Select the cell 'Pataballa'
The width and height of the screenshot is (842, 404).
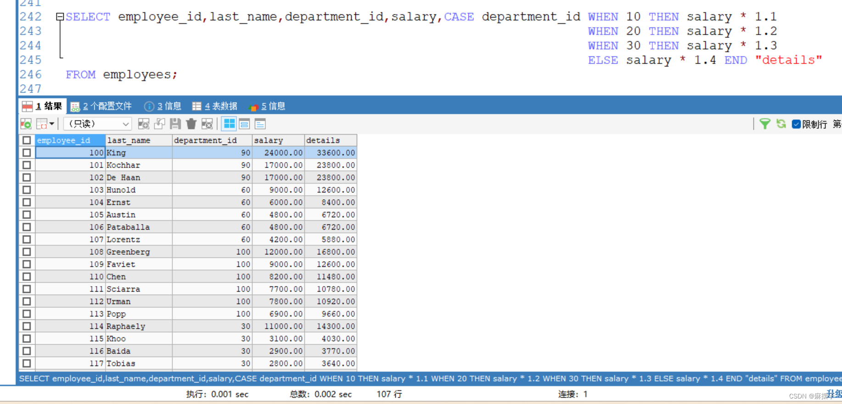[139, 227]
